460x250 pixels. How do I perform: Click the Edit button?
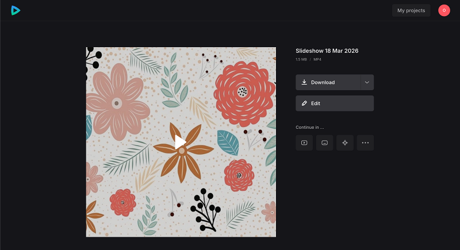click(335, 103)
